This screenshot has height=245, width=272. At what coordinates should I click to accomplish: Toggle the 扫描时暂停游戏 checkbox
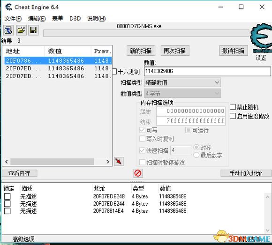click(x=142, y=163)
